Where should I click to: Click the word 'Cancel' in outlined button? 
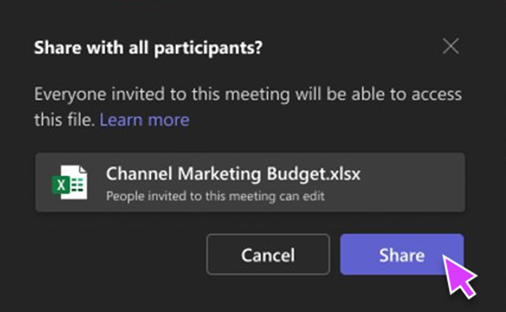point(268,255)
